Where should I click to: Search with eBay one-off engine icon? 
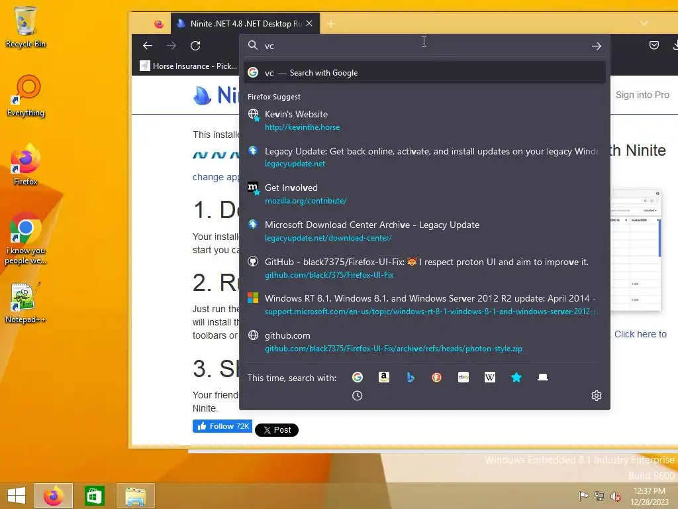tap(463, 377)
